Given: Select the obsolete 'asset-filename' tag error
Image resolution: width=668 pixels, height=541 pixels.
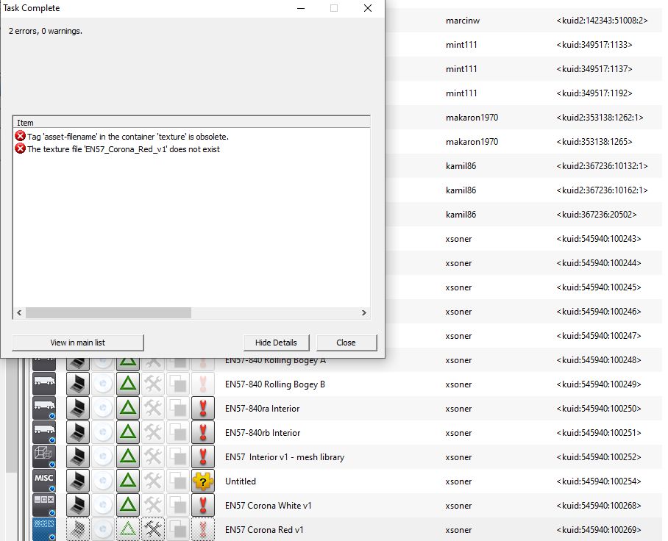Looking at the screenshot, I should pos(127,137).
